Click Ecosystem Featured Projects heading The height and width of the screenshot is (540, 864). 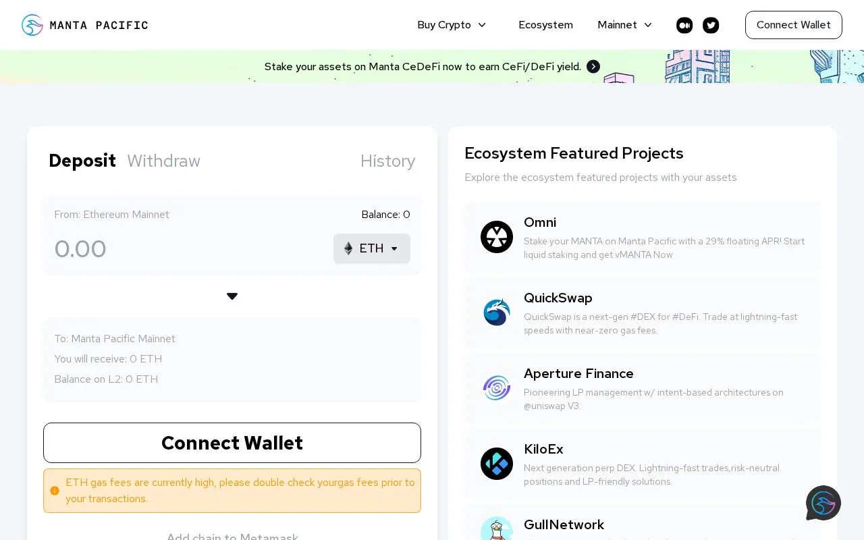(574, 153)
